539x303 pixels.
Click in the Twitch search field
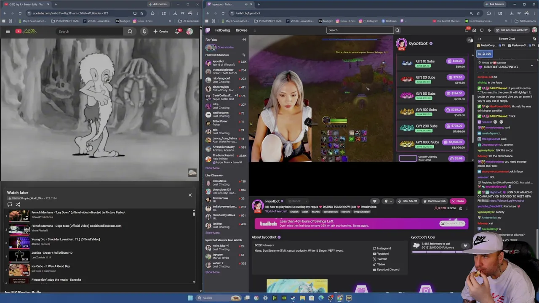pyautogui.click(x=360, y=30)
